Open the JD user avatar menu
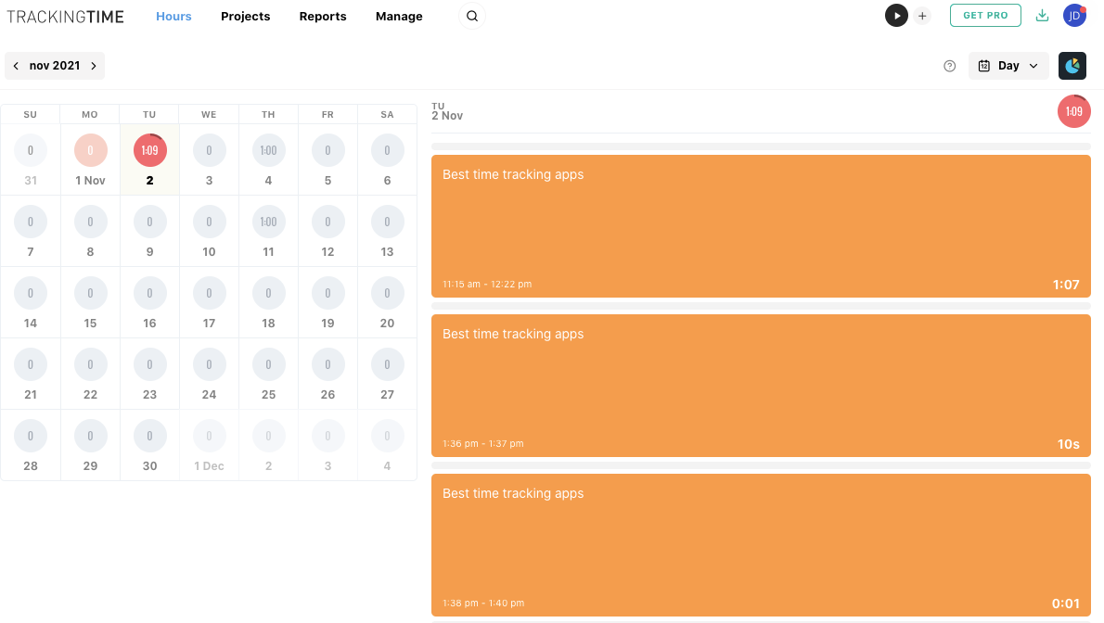This screenshot has height=623, width=1104. (x=1074, y=16)
